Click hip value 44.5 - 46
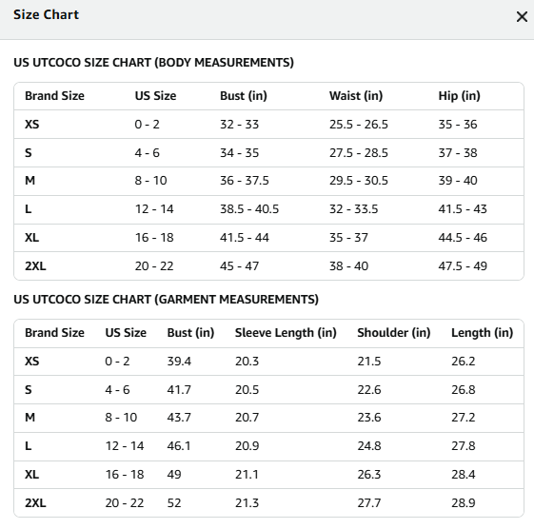This screenshot has width=534, height=529. [x=463, y=238]
